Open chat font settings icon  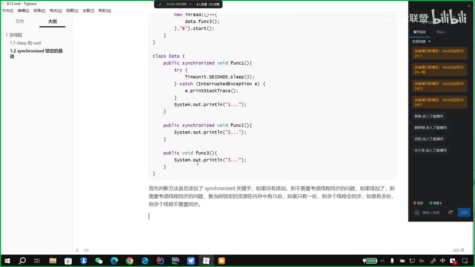pyautogui.click(x=450, y=212)
